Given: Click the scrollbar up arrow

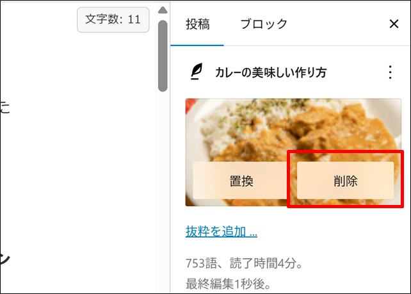Looking at the screenshot, I should click(163, 10).
